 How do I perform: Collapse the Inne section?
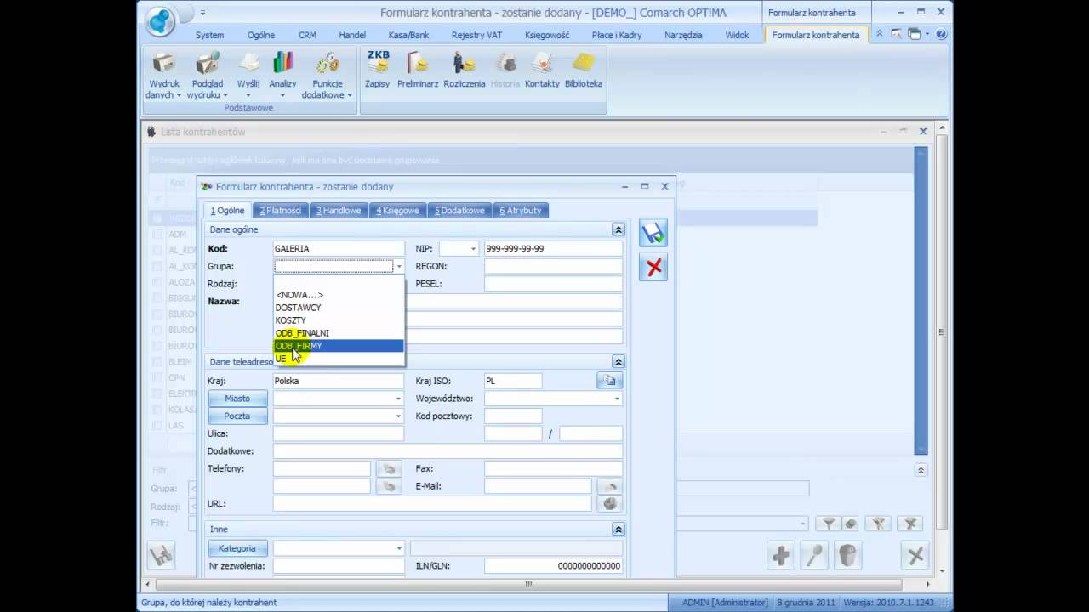(619, 529)
